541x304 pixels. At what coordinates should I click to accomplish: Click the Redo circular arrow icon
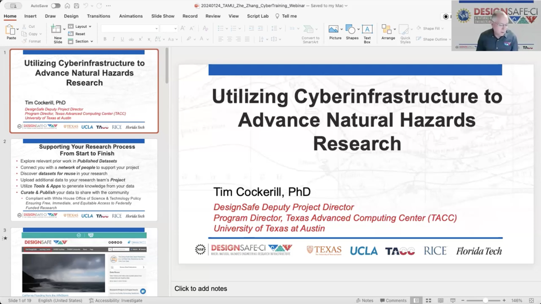point(99,6)
